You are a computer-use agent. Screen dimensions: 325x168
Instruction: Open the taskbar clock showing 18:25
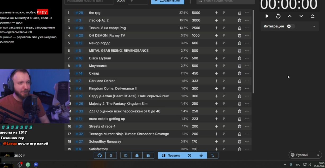319,165
